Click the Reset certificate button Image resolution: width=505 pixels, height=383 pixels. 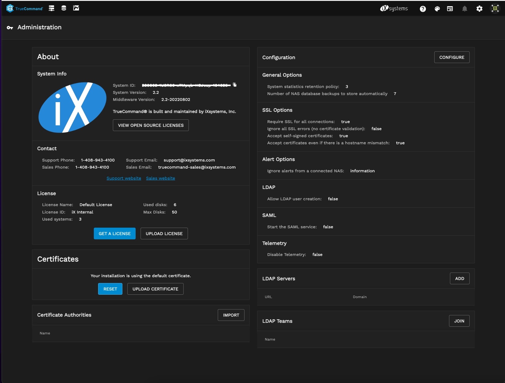(110, 289)
